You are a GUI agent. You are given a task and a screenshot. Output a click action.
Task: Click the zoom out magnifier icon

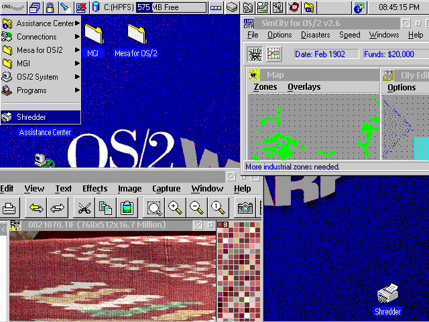(x=196, y=208)
